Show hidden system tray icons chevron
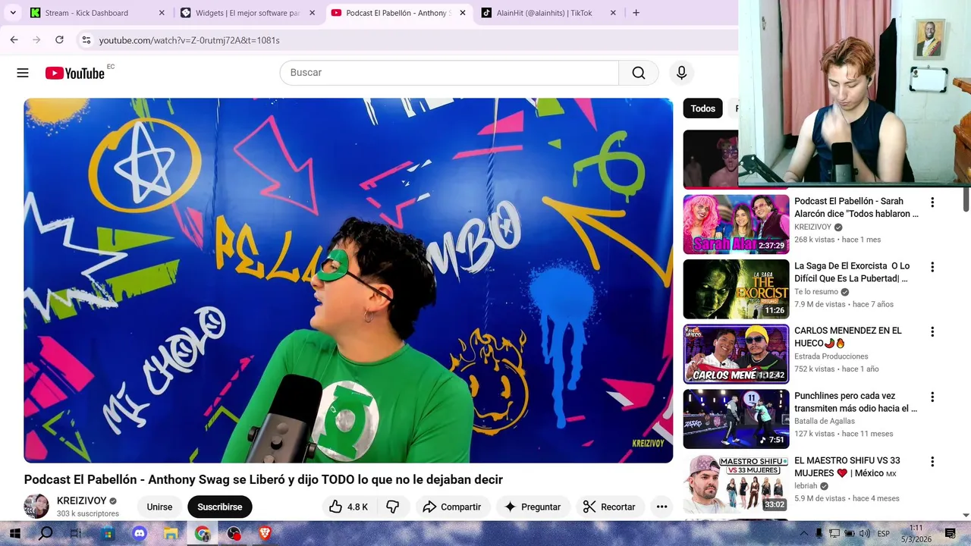 coord(804,534)
